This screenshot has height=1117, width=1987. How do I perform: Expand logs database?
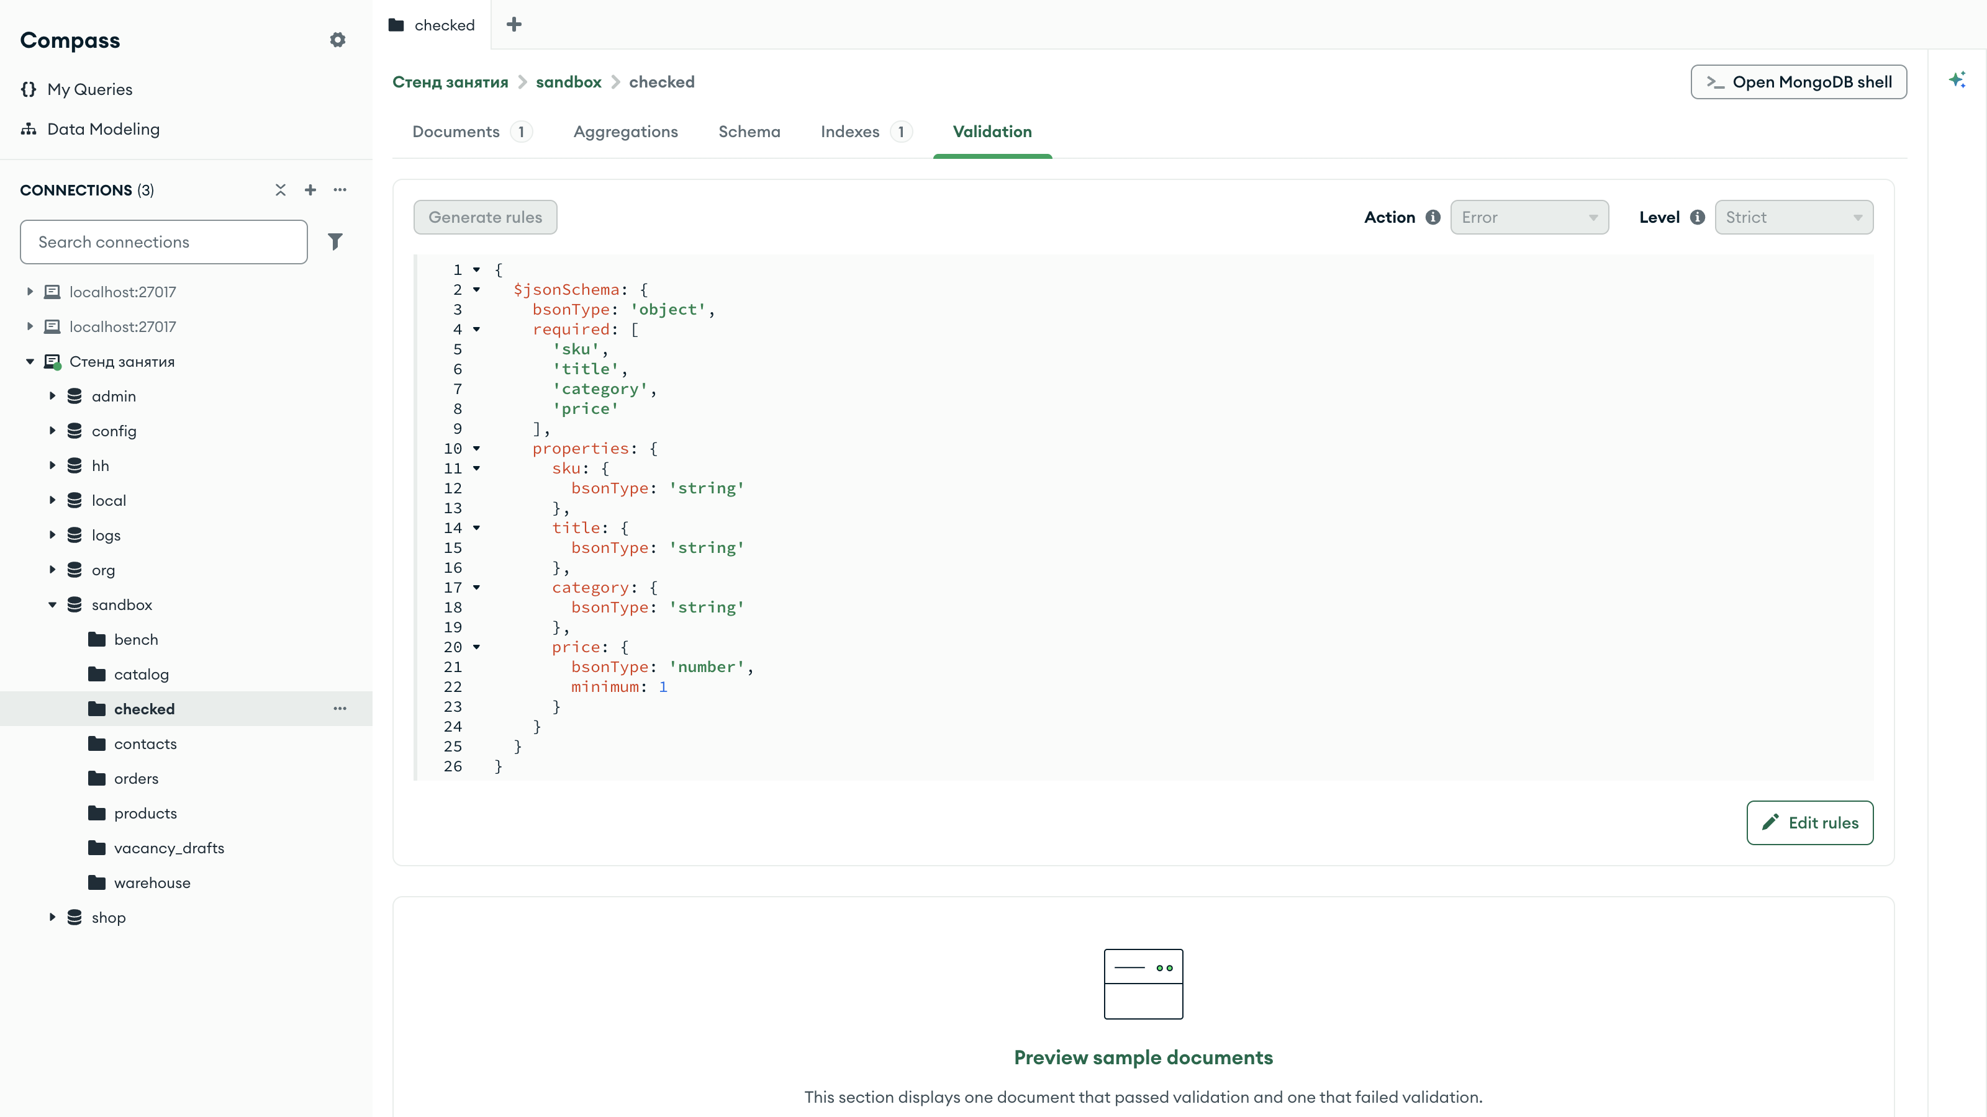(x=52, y=535)
